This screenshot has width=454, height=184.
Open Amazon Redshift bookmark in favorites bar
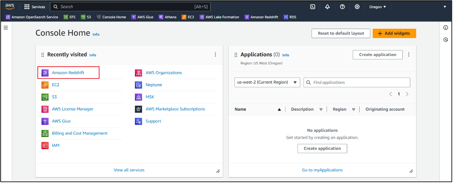[x=261, y=17]
